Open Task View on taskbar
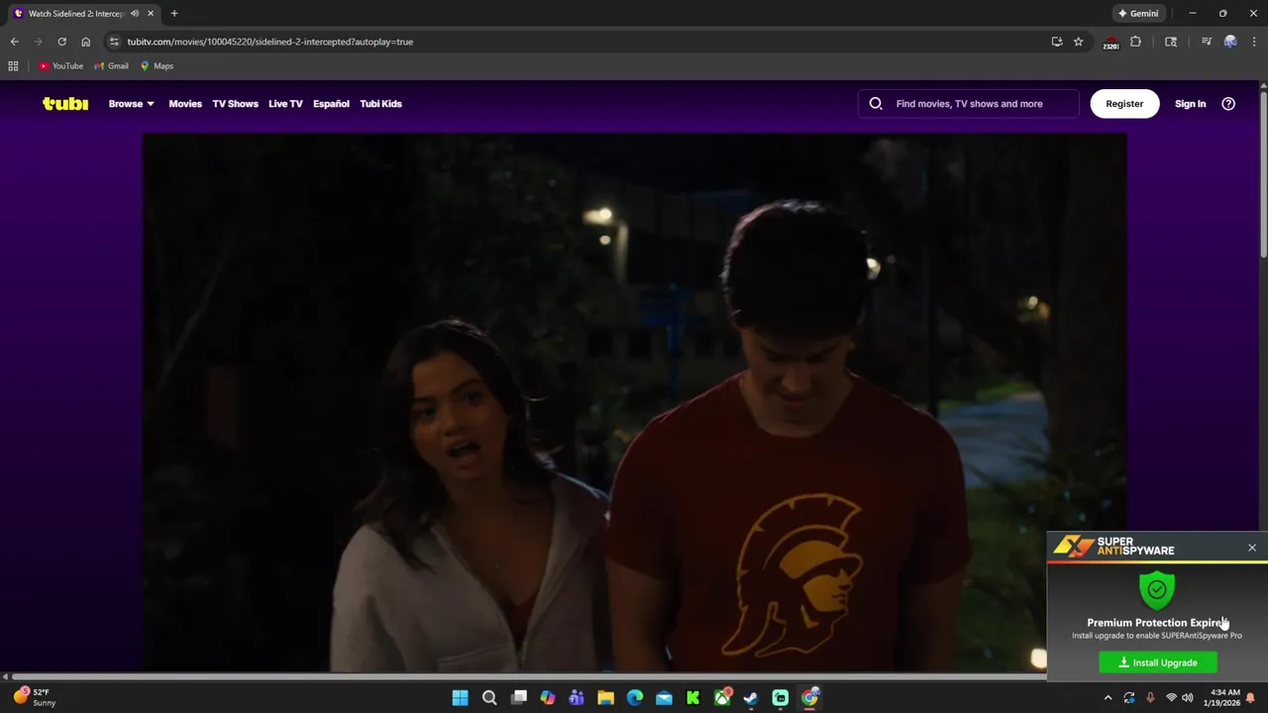The height and width of the screenshot is (713, 1268). click(519, 698)
